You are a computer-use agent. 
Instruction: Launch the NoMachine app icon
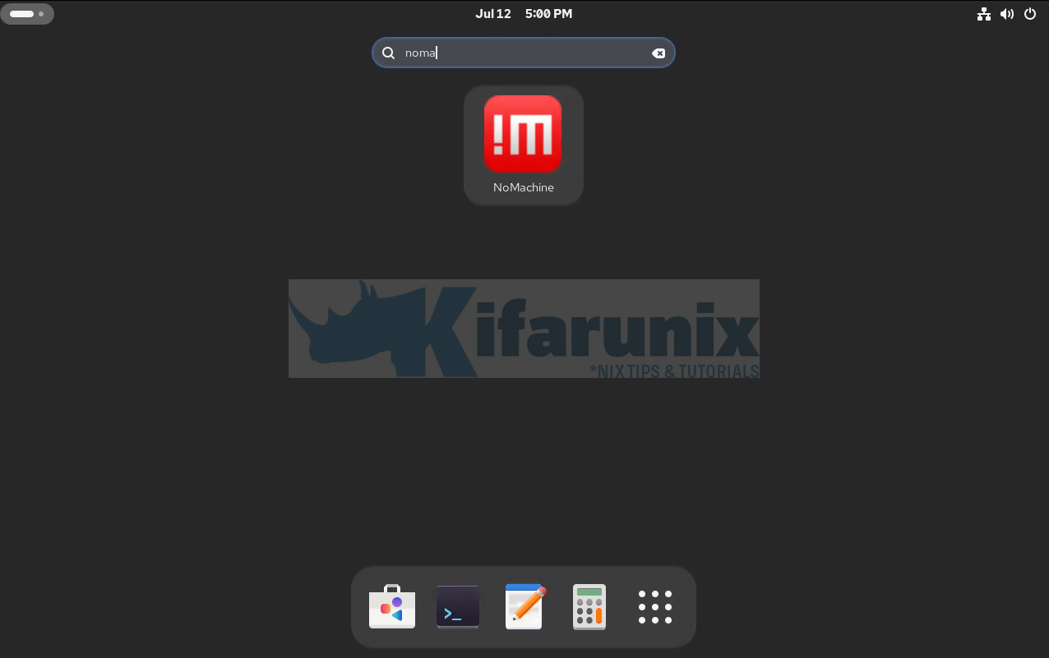click(x=523, y=134)
